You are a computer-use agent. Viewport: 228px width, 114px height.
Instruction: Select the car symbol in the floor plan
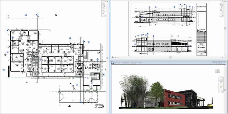coord(97,106)
